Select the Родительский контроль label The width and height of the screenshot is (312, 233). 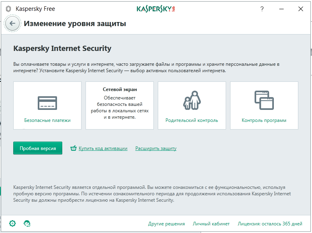pos(192,120)
